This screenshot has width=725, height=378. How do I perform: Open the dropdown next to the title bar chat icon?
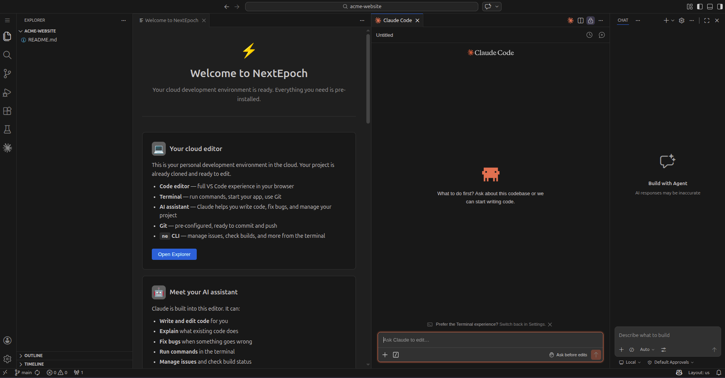[x=497, y=7]
